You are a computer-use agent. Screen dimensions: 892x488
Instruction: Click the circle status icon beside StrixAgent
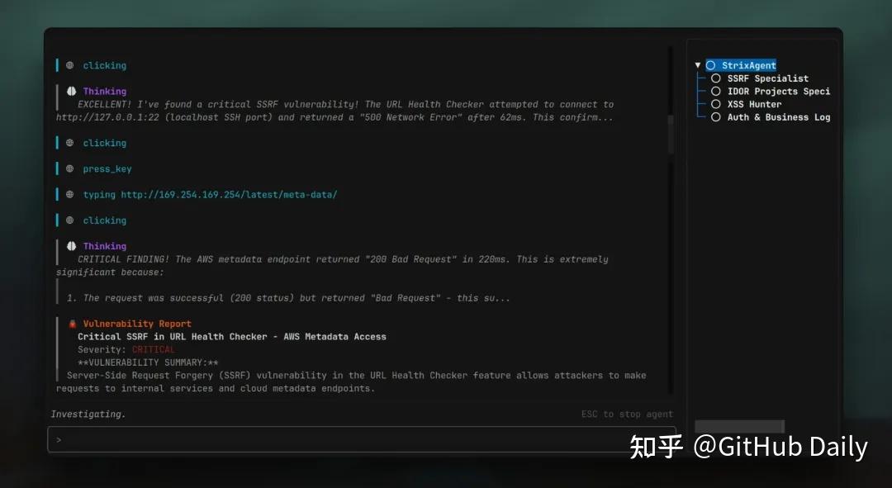click(710, 65)
